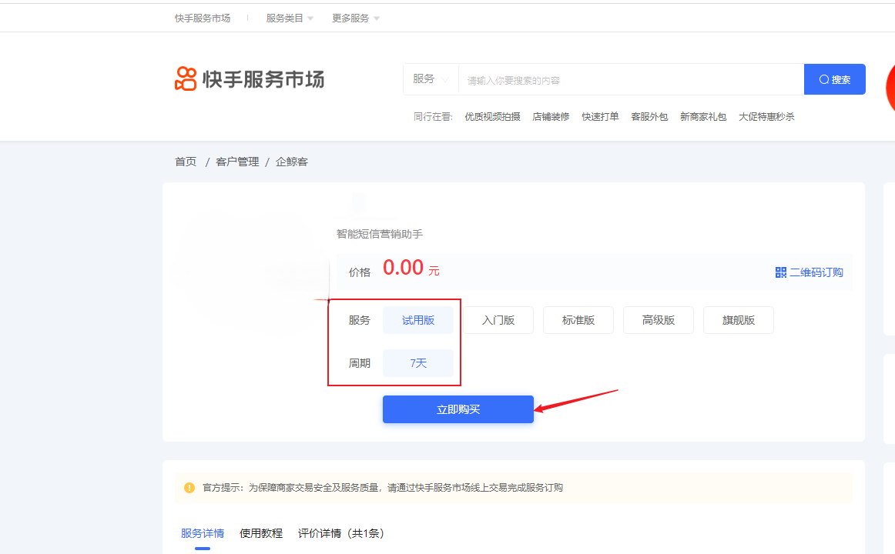This screenshot has width=895, height=554.
Task: Click the orange warning icon beside 官方提示
Action: (189, 488)
